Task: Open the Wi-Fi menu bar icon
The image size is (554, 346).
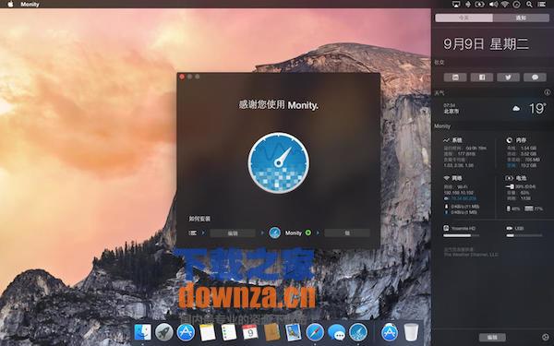Action: point(504,5)
